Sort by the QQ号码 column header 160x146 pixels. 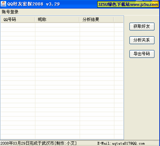point(18,20)
